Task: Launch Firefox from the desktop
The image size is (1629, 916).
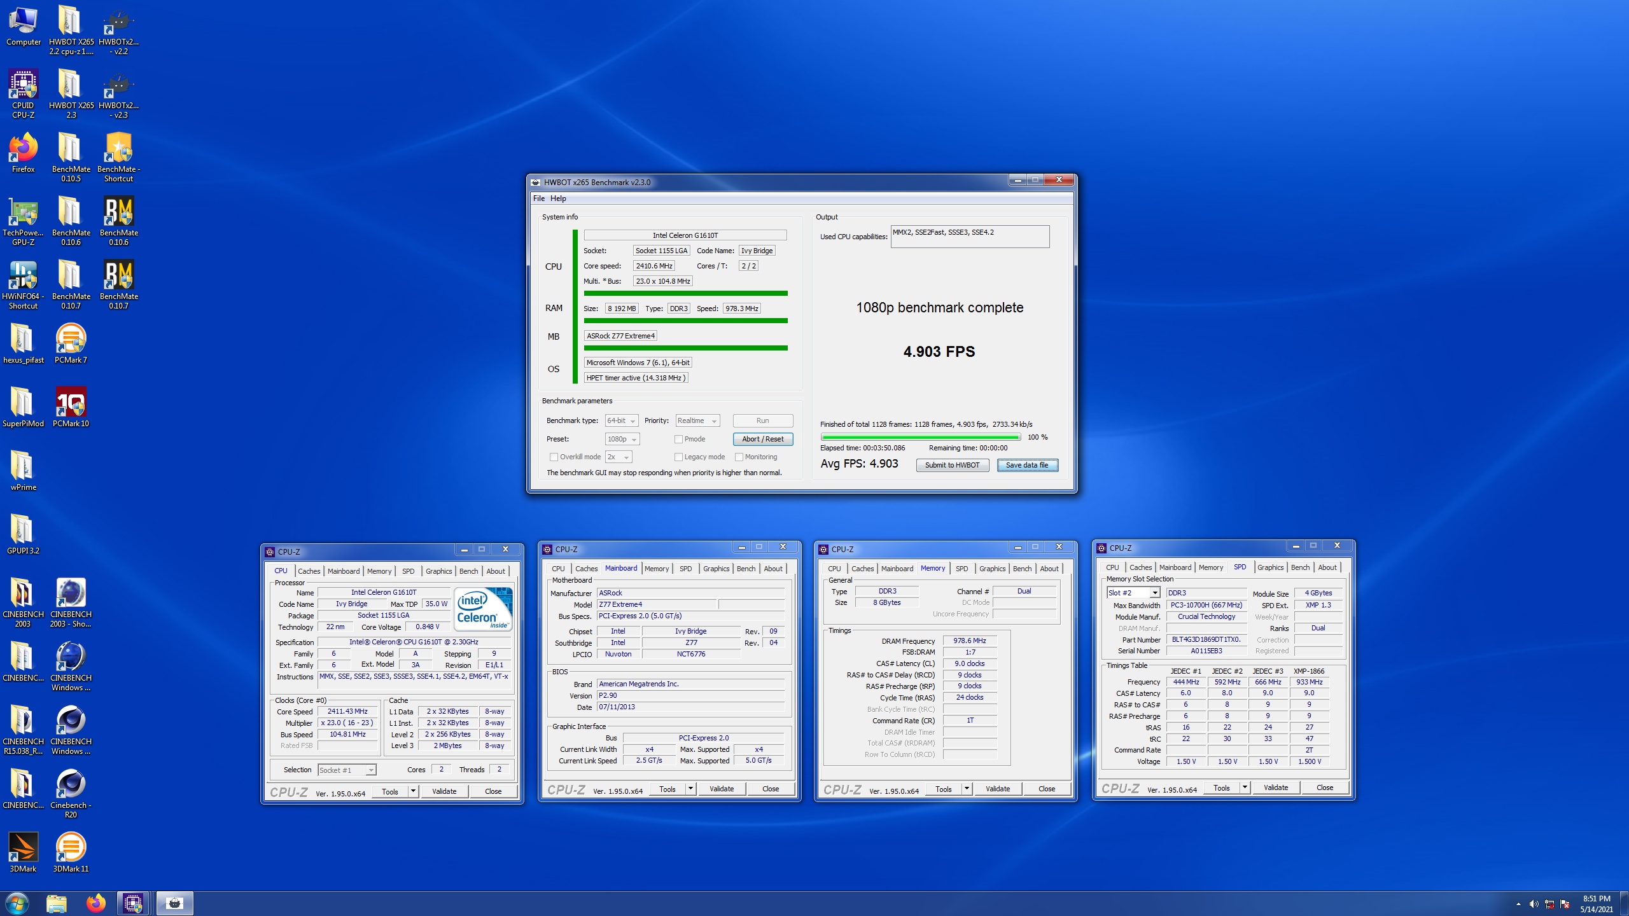Action: [x=24, y=153]
